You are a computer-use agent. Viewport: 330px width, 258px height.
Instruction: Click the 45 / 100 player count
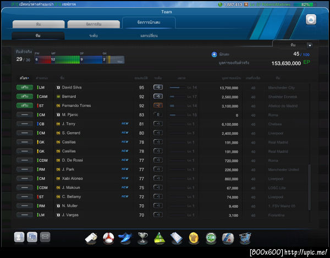coord(301,54)
